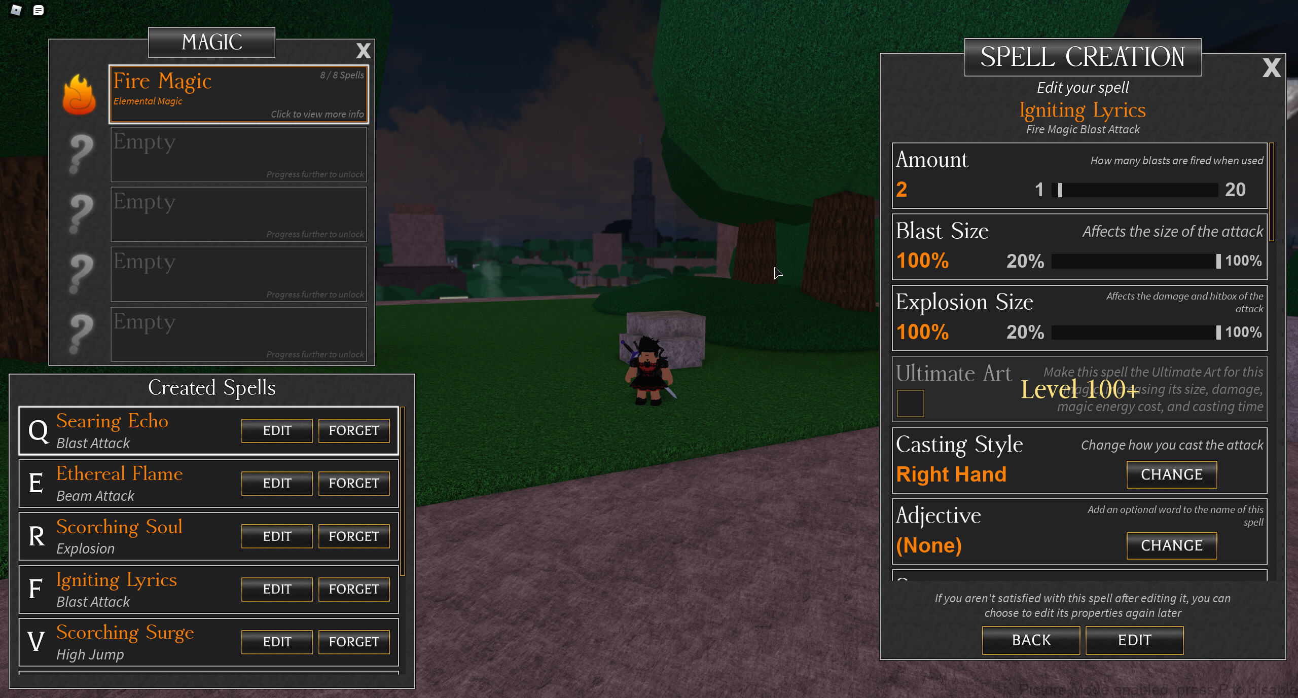Enable the Ultimate Art for Igniting Lyrics

click(909, 402)
